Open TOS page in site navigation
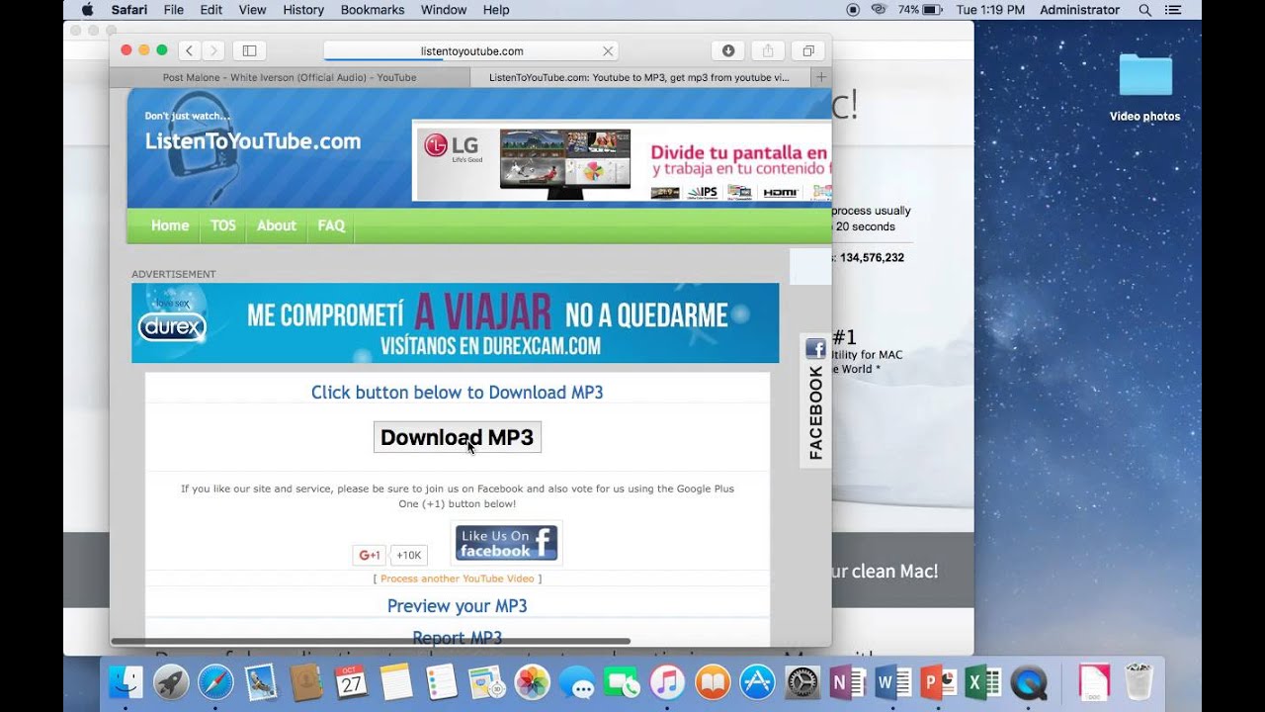 tap(223, 225)
